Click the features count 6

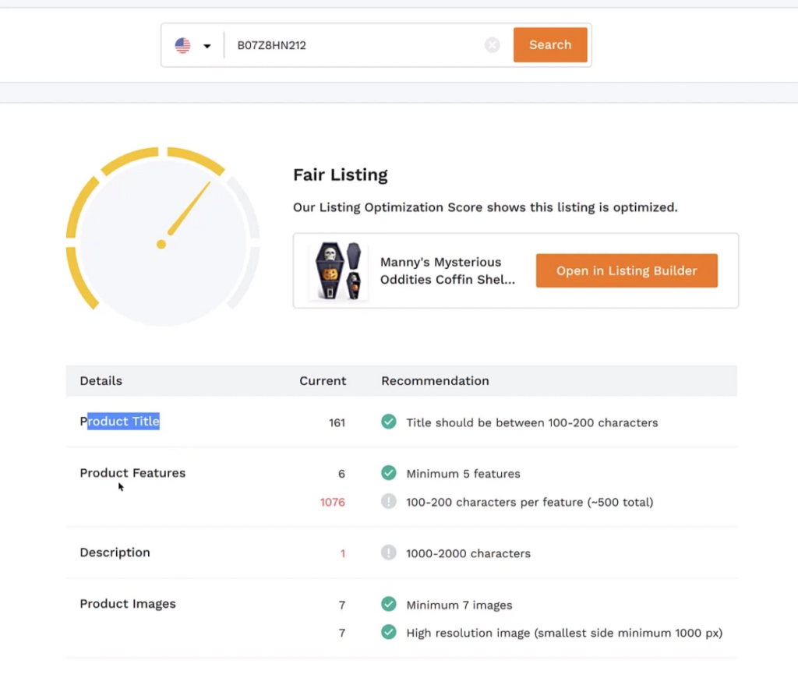[x=341, y=474]
